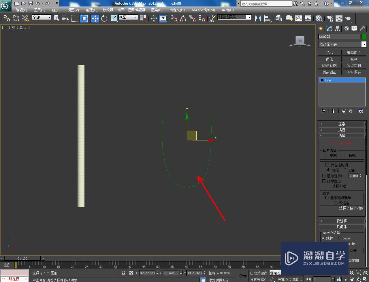Screen dimensions: 369x282
Task: Enable the 区域选择 checkbox
Action: [x=324, y=176]
